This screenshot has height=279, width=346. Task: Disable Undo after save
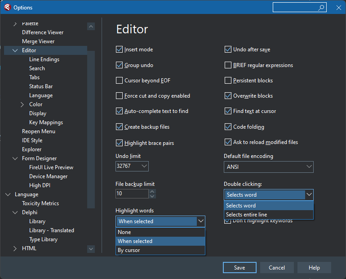point(228,49)
